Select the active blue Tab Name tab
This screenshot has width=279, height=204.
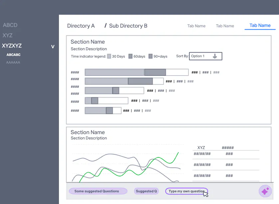coord(260,25)
